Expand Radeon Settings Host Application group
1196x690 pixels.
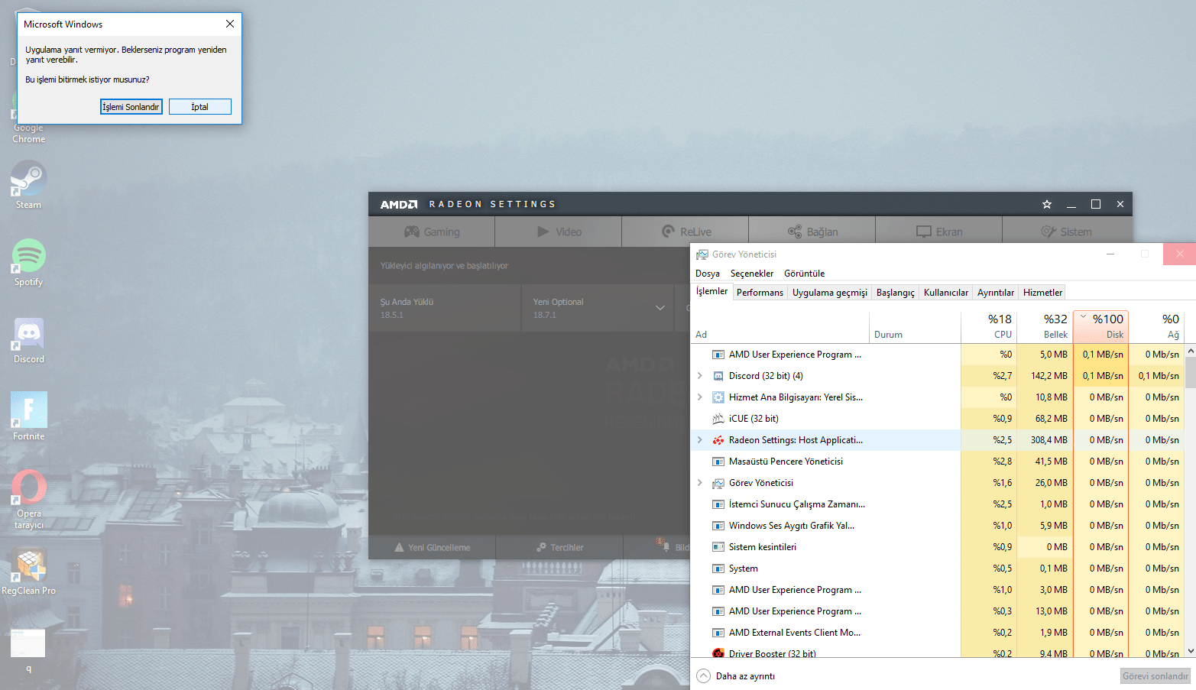tap(700, 440)
